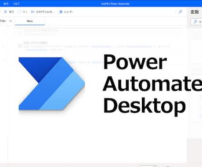The width and height of the screenshot is (202, 167).
Task: Click the CommandExitCode variable link
Action: click(x=36, y=50)
